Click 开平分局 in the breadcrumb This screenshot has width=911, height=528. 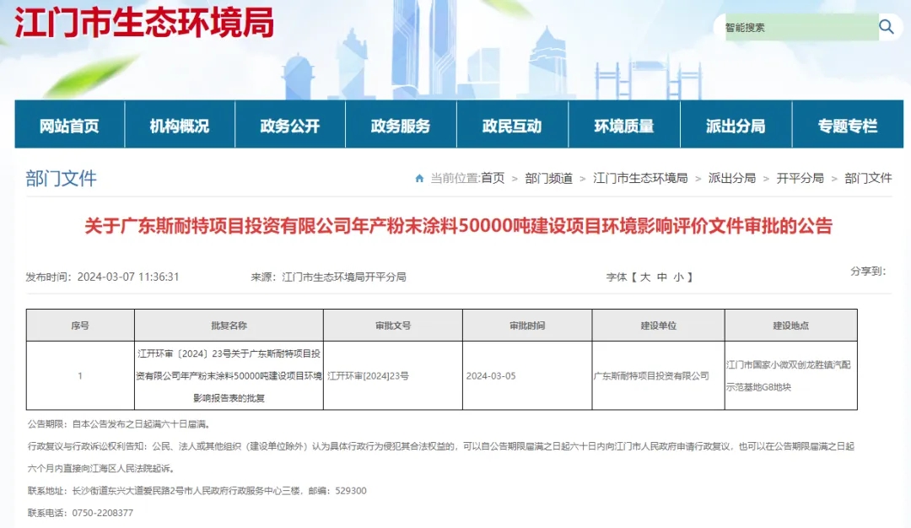click(800, 178)
